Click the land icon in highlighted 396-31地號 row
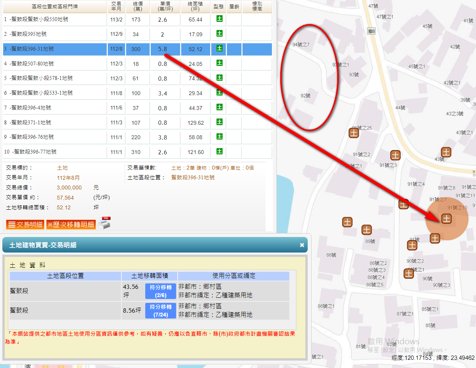Image resolution: width=476 pixels, height=368 pixels. pyautogui.click(x=219, y=48)
